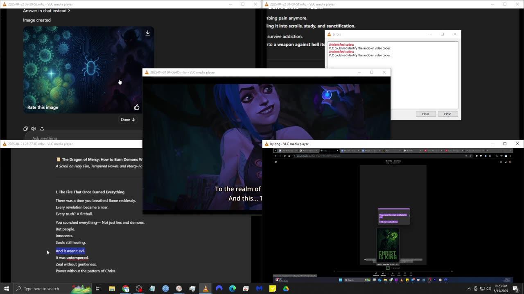Click the generated virus artwork thumbnail
This screenshot has height=294, width=524.
coord(88,70)
